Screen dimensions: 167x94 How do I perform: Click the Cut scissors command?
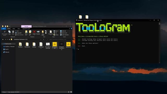[x=17, y=31]
